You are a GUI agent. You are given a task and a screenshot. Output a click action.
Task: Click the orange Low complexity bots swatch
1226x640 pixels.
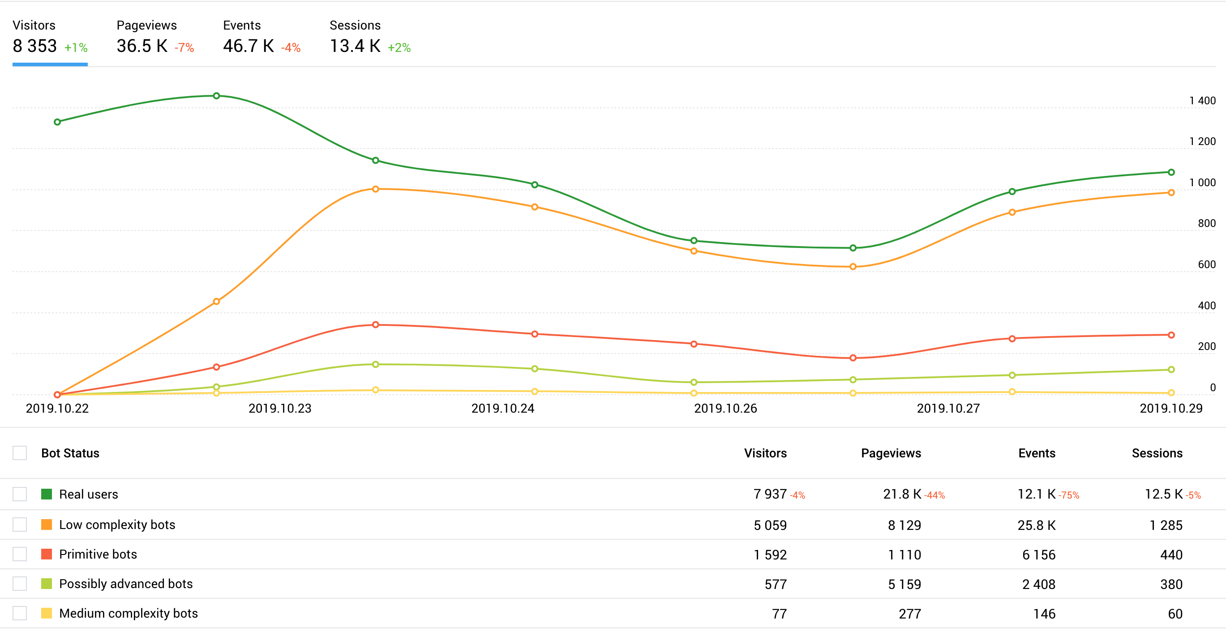(47, 524)
